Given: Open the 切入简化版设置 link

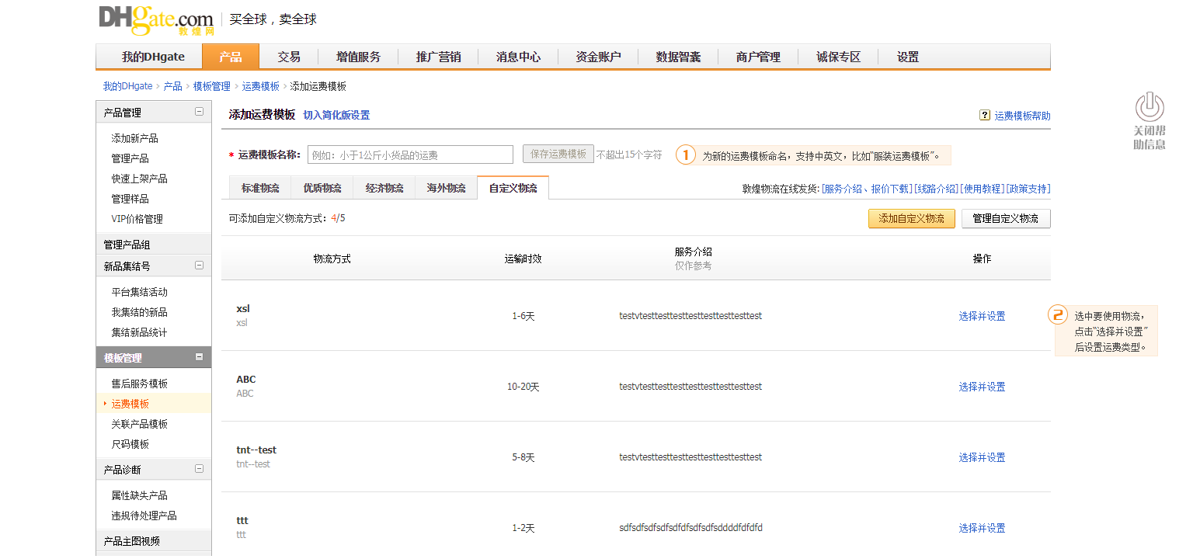Looking at the screenshot, I should pyautogui.click(x=336, y=114).
